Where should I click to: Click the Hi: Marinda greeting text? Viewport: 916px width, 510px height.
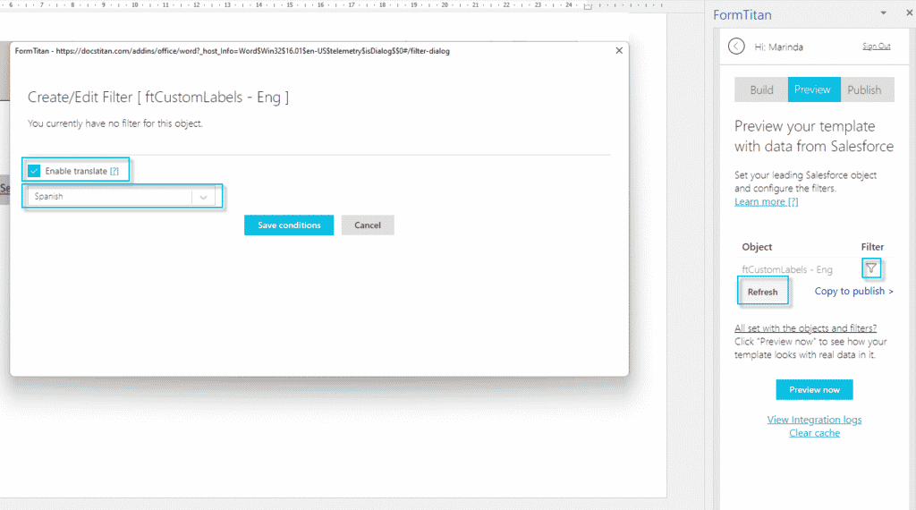coord(779,47)
